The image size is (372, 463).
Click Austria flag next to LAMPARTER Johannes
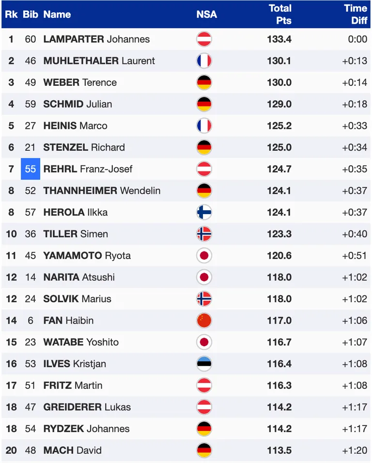204,39
